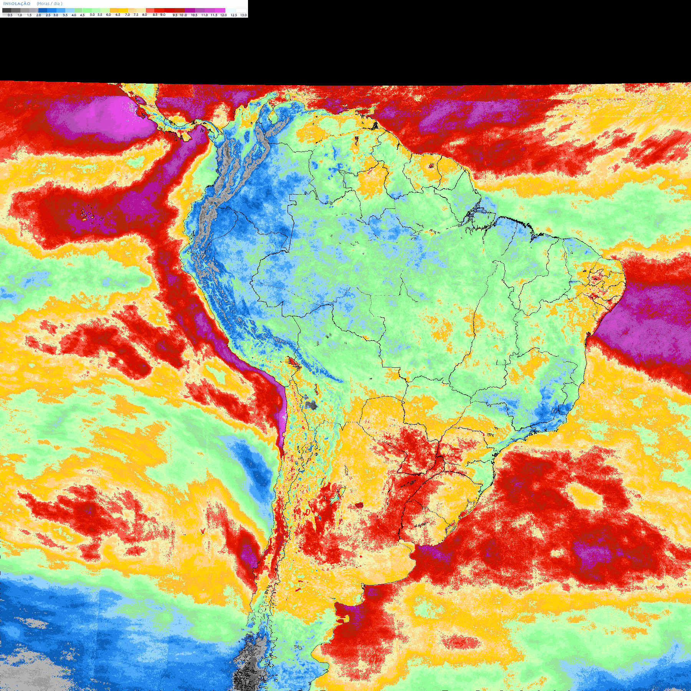
Task: Select the bright red 8.5 legend swatch
Action: click(159, 10)
